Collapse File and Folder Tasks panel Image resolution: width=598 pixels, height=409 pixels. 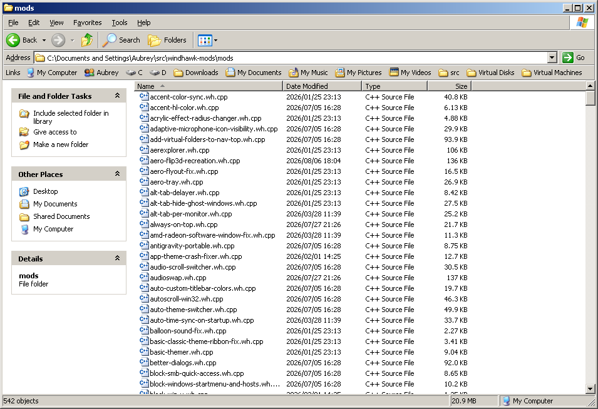[x=118, y=96]
